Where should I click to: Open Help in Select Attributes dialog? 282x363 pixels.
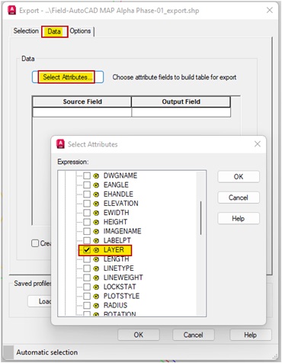click(239, 218)
